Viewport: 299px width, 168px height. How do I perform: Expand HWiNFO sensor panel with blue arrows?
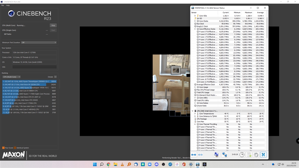click(194, 155)
